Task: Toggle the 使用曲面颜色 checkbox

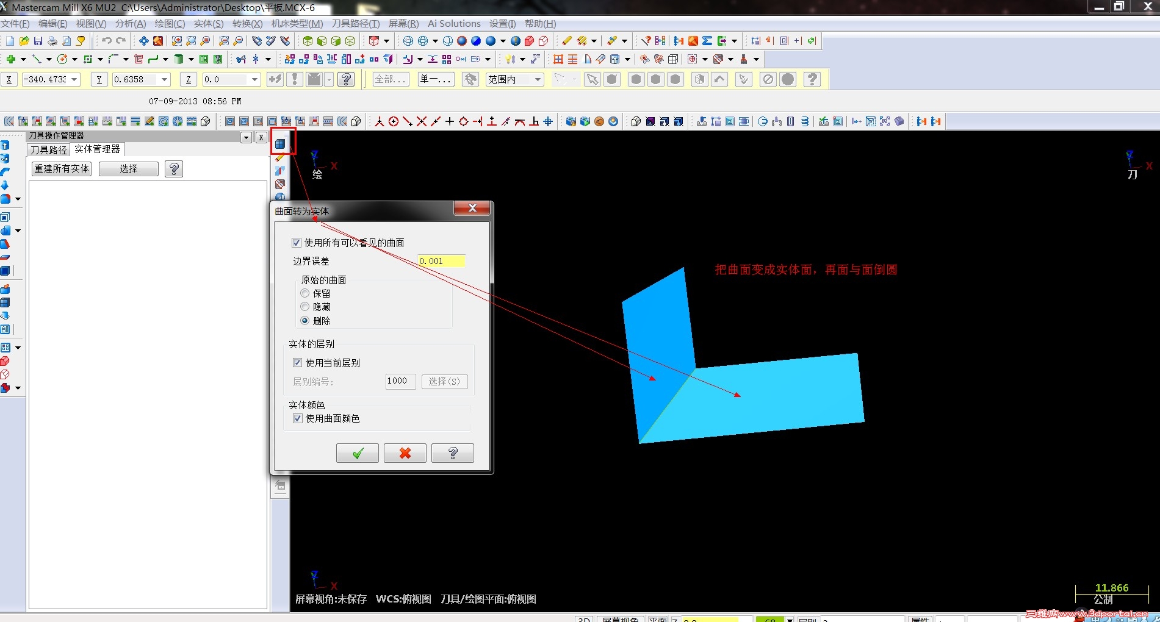Action: (x=298, y=418)
